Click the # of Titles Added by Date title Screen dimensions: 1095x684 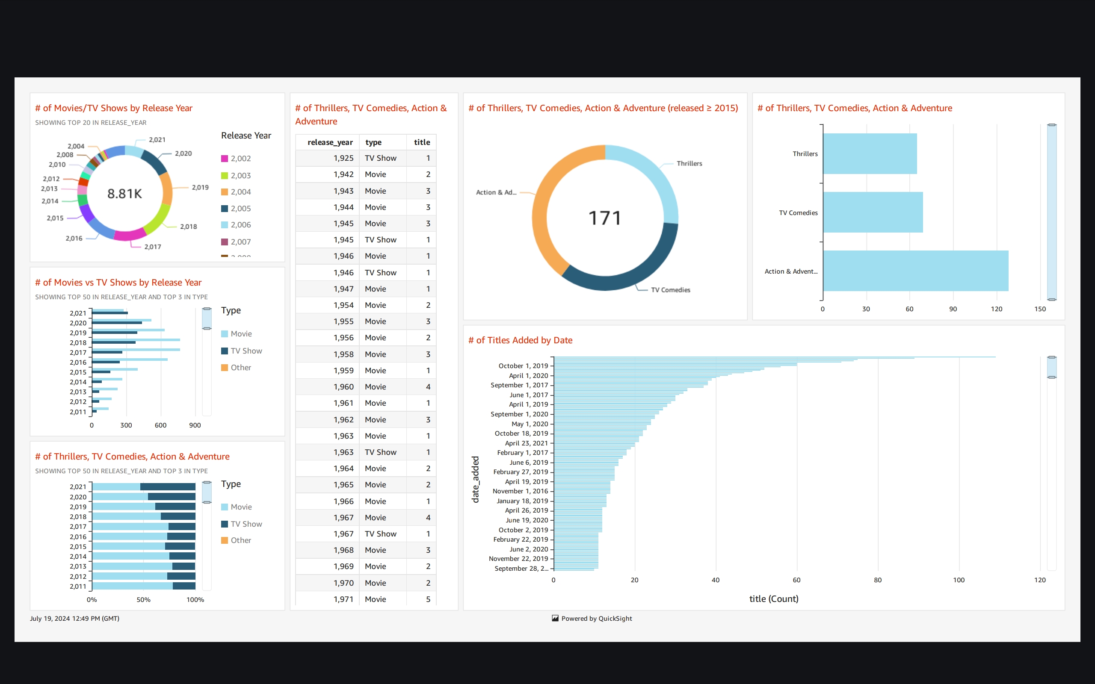coord(520,340)
